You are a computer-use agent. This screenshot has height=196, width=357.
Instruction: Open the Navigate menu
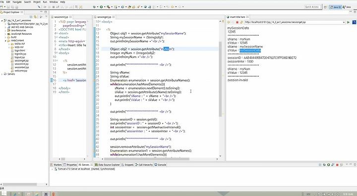(17, 2)
